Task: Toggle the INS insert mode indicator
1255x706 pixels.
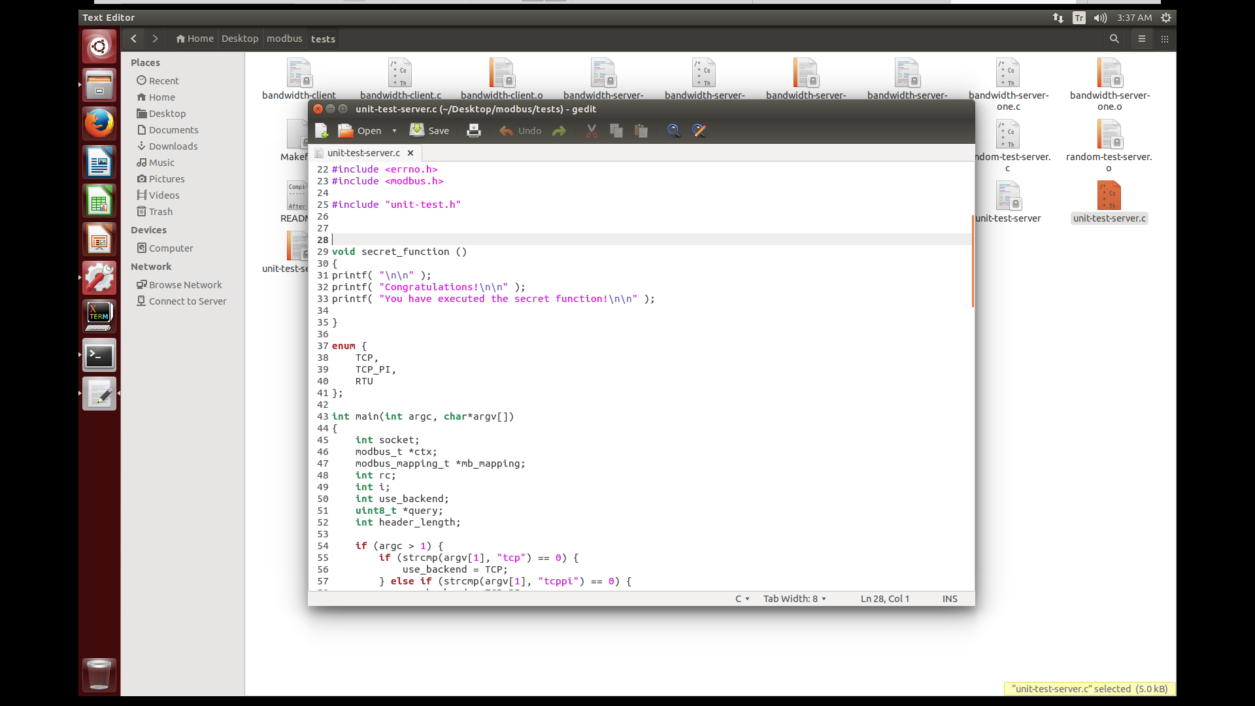Action: tap(950, 599)
